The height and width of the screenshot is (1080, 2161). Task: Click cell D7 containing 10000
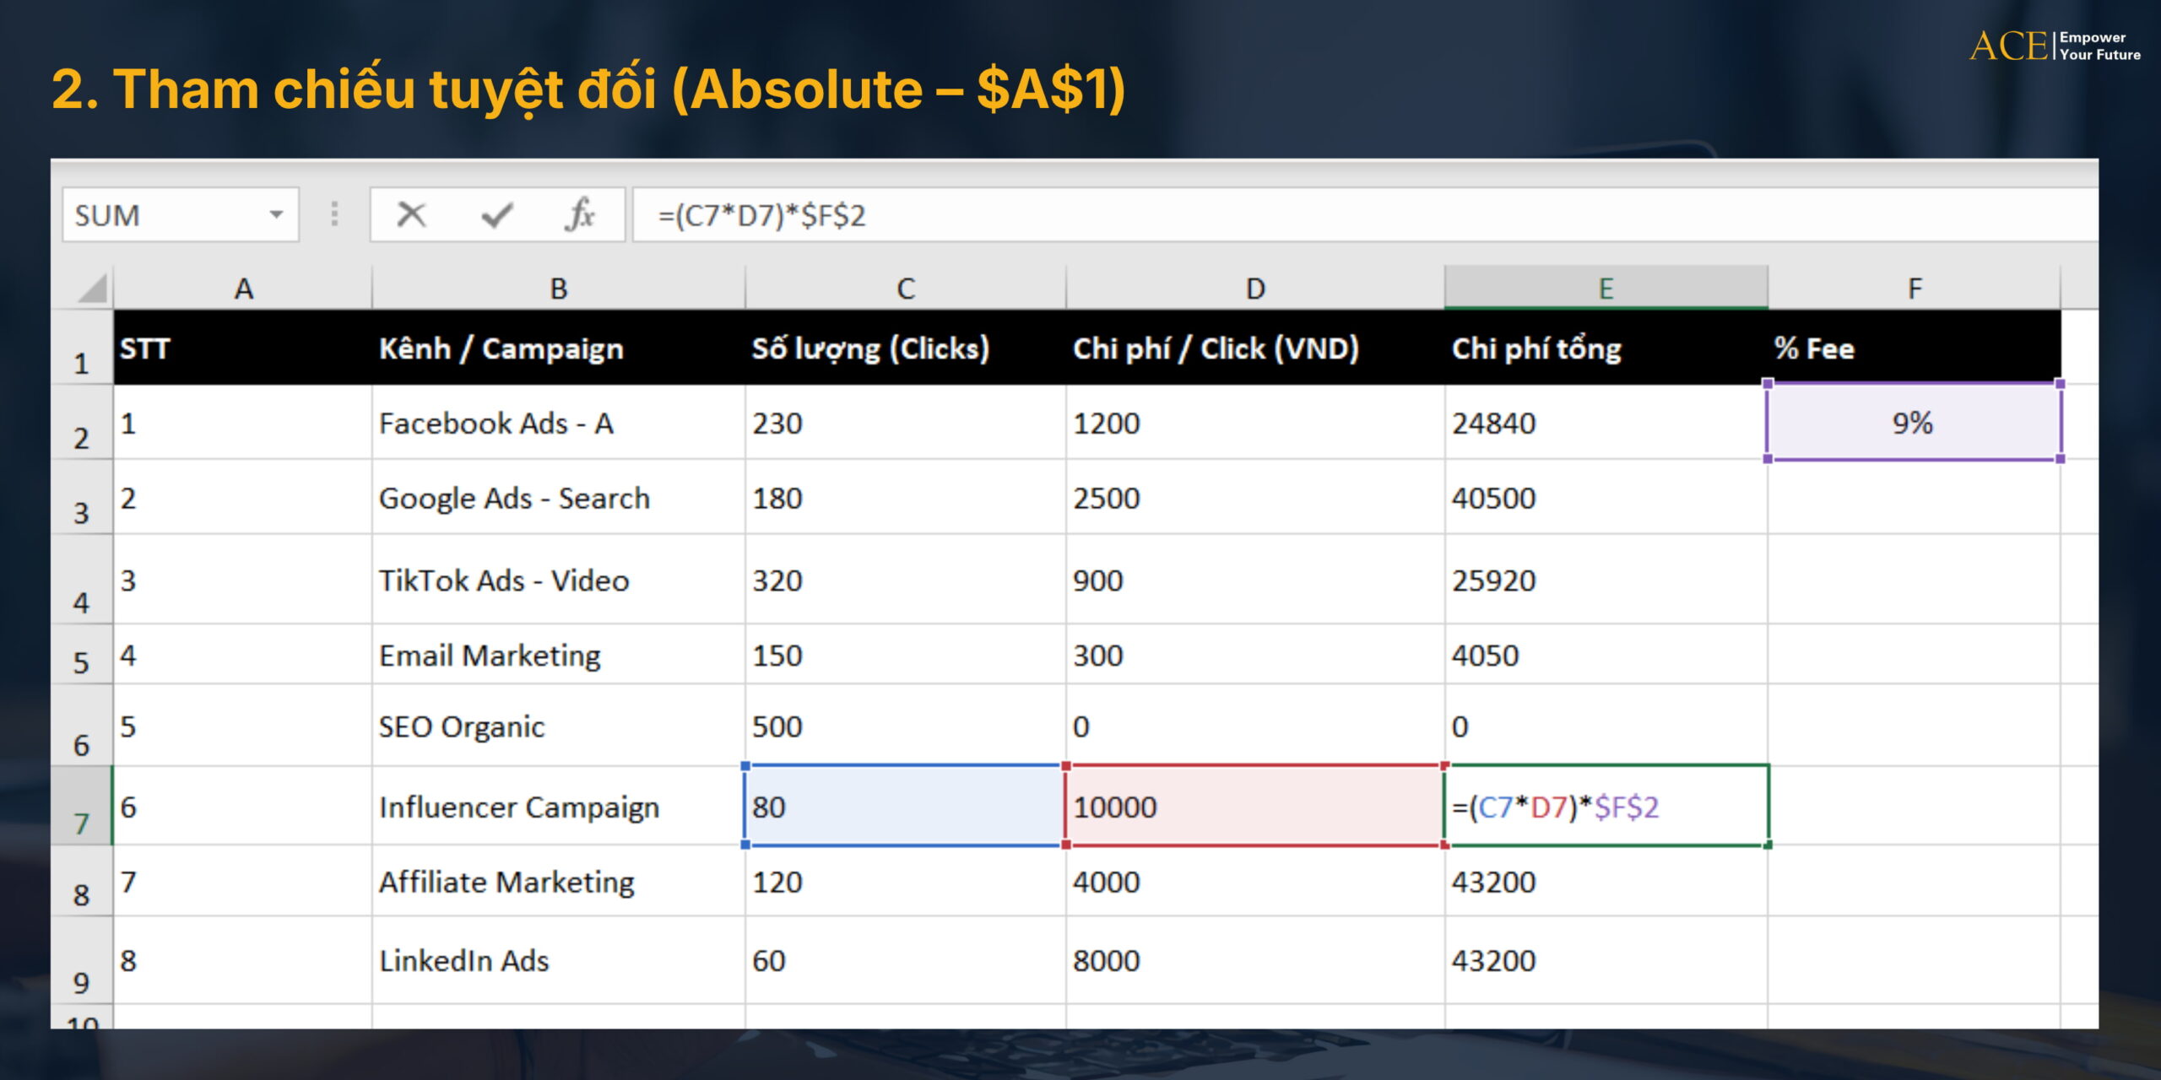click(1254, 807)
